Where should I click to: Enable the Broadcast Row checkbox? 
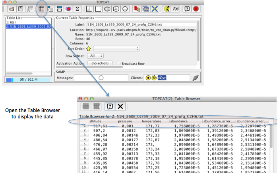(118, 63)
